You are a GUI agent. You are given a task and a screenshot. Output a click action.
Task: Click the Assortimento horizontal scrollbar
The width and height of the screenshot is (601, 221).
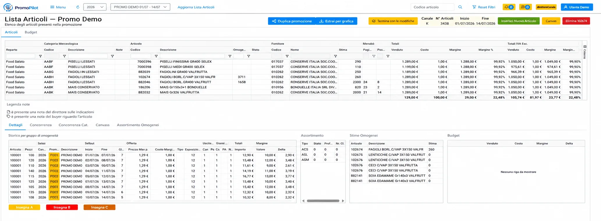(323, 201)
